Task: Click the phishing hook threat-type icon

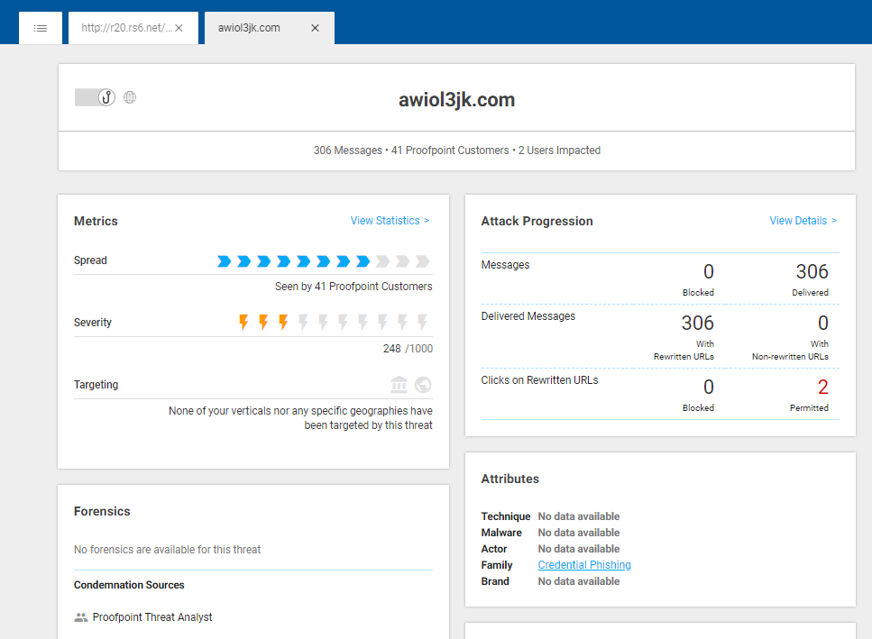Action: tap(106, 97)
